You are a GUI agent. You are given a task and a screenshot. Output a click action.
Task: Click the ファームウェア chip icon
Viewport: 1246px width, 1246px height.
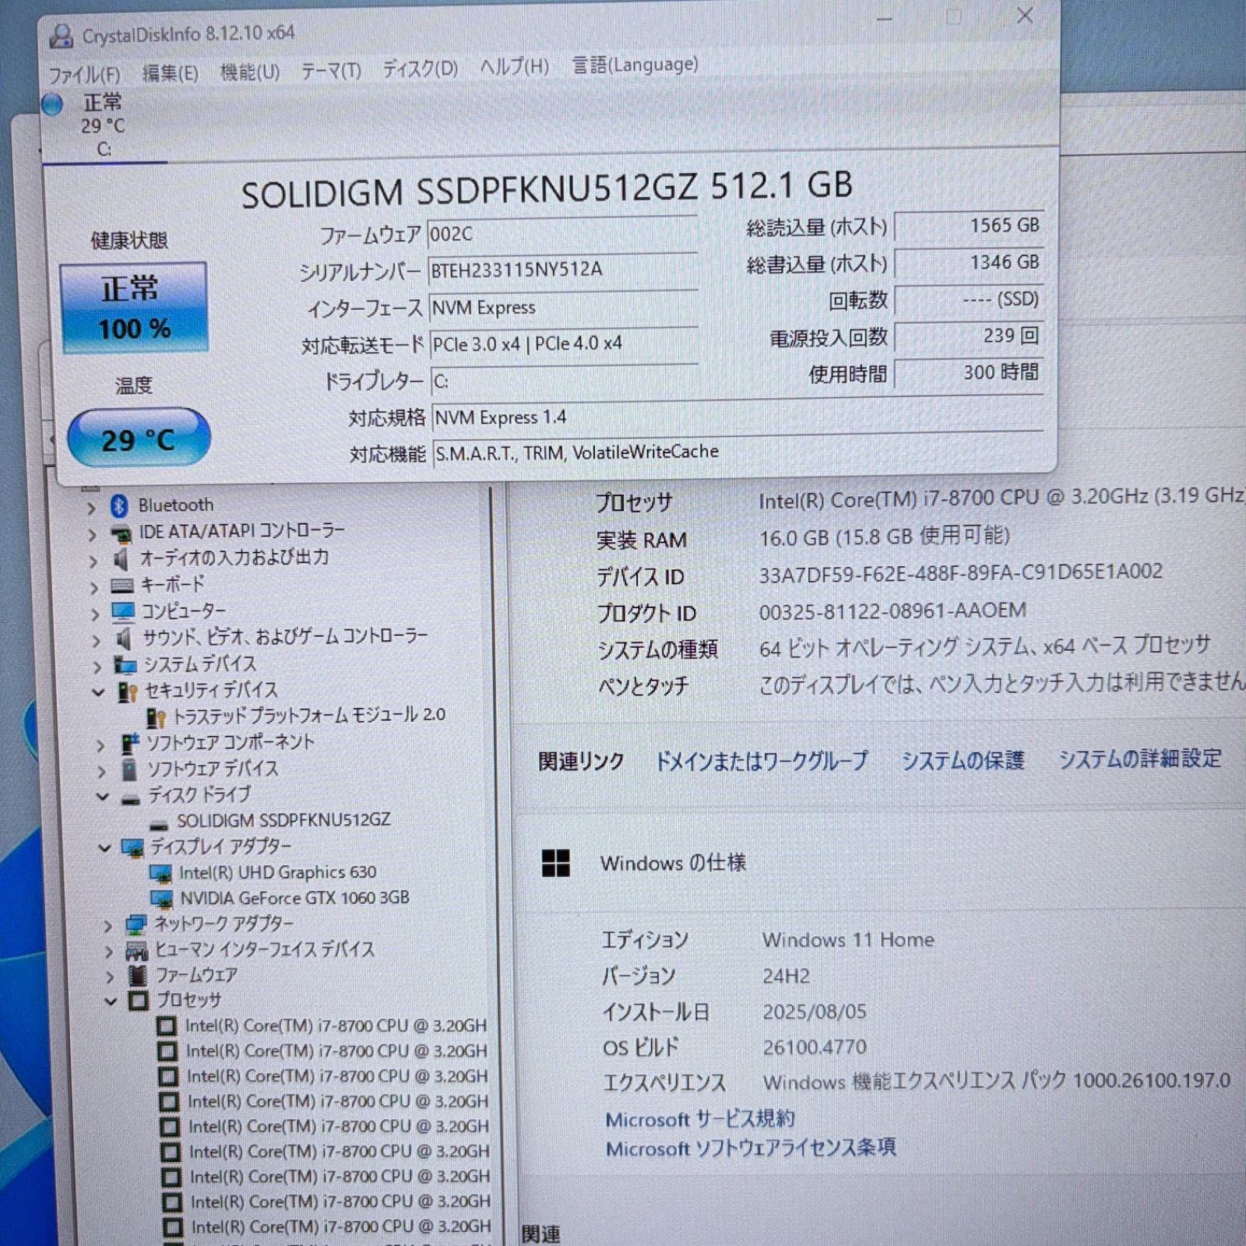[x=138, y=976]
